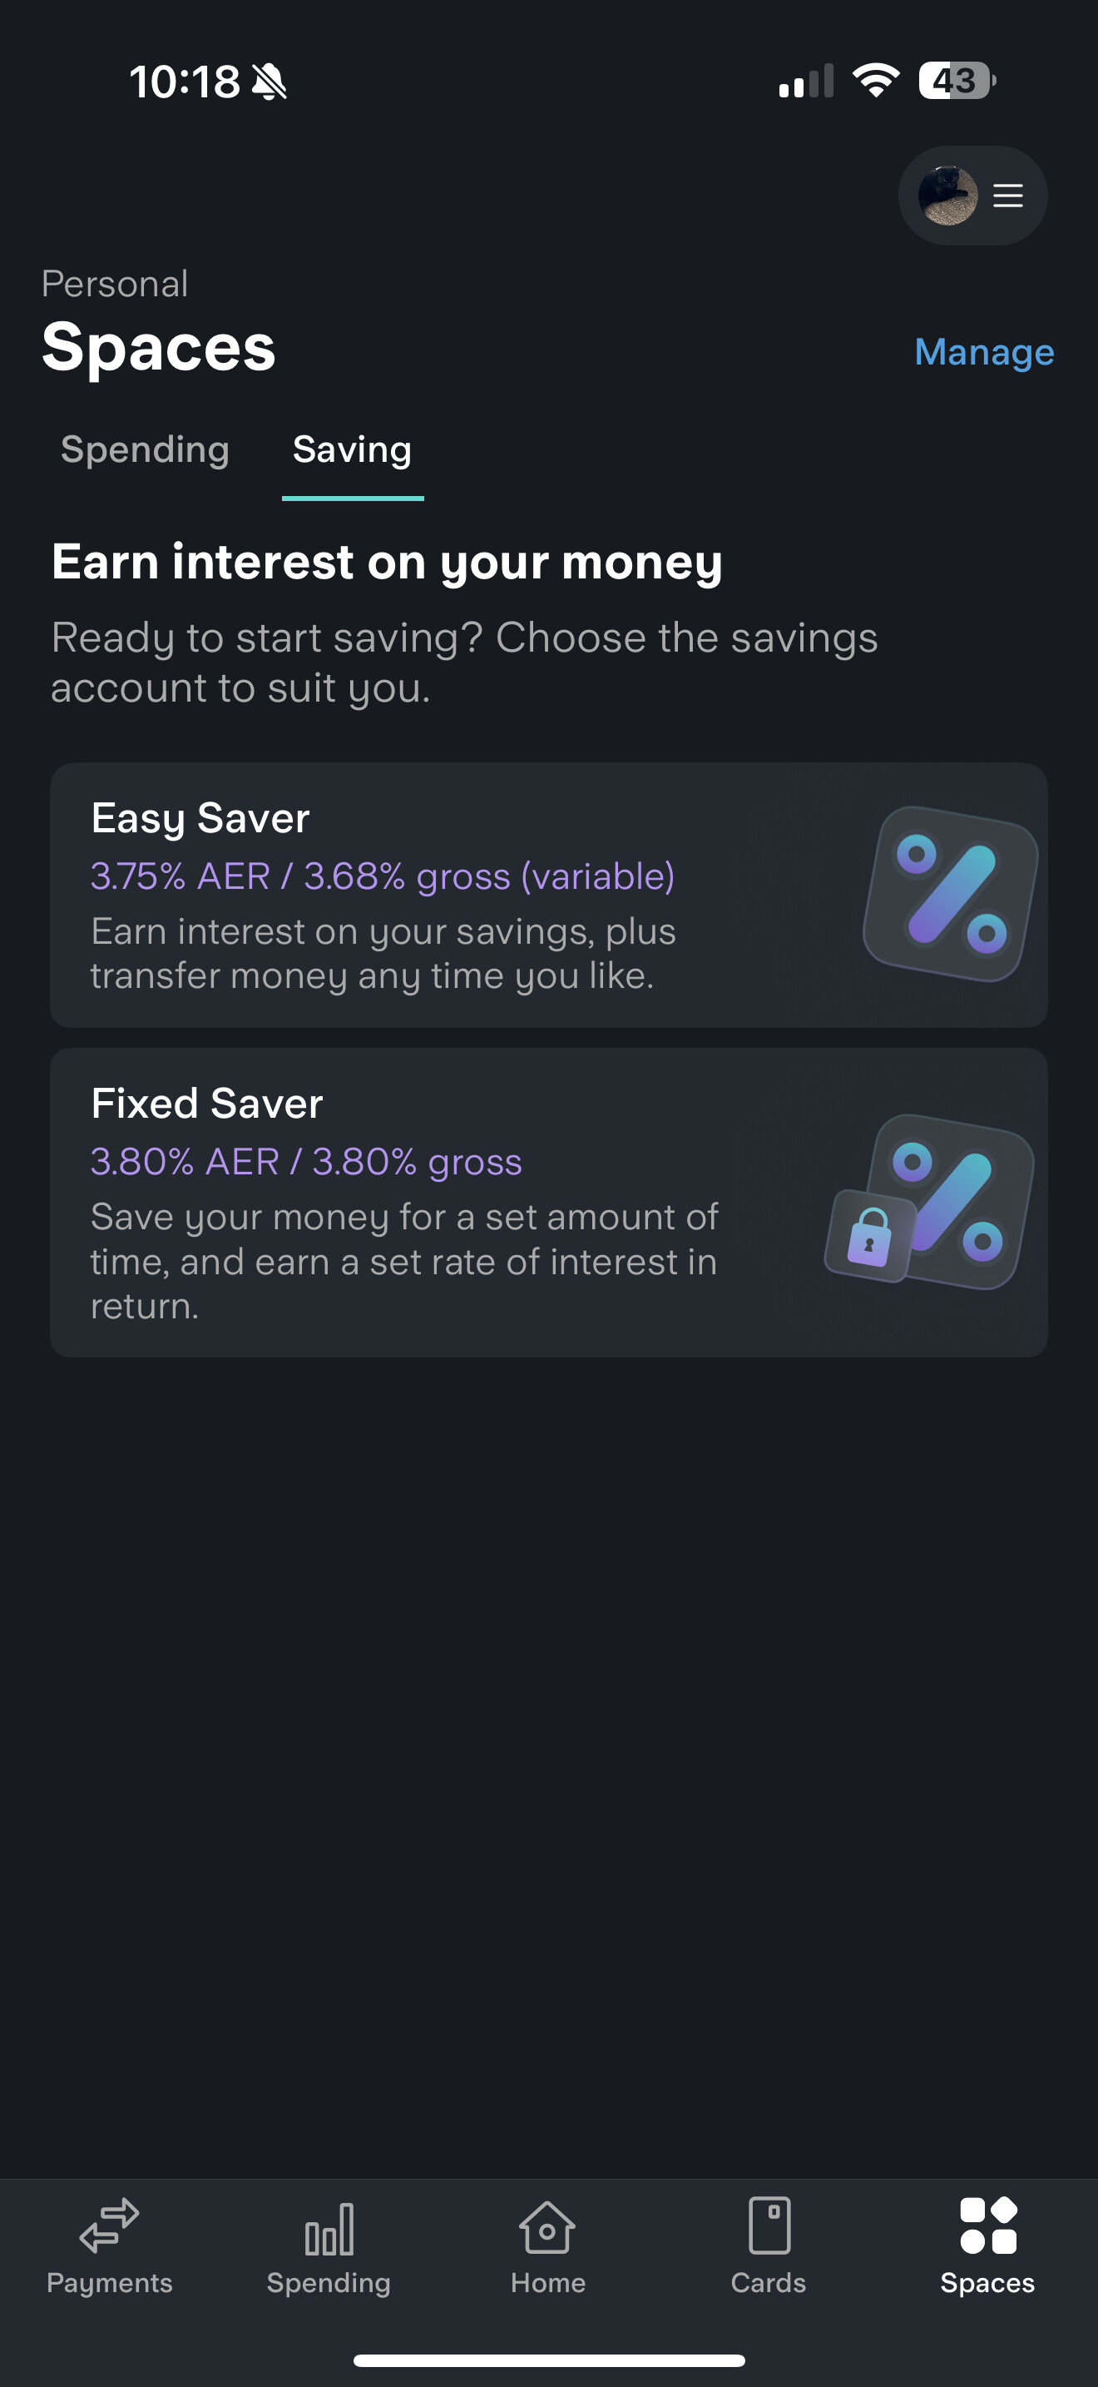Tap the Spaces grid icon

point(988,2226)
